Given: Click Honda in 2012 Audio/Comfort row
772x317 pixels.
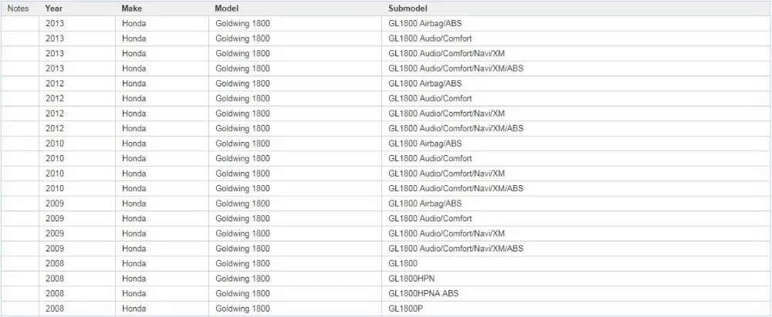Looking at the screenshot, I should [134, 99].
